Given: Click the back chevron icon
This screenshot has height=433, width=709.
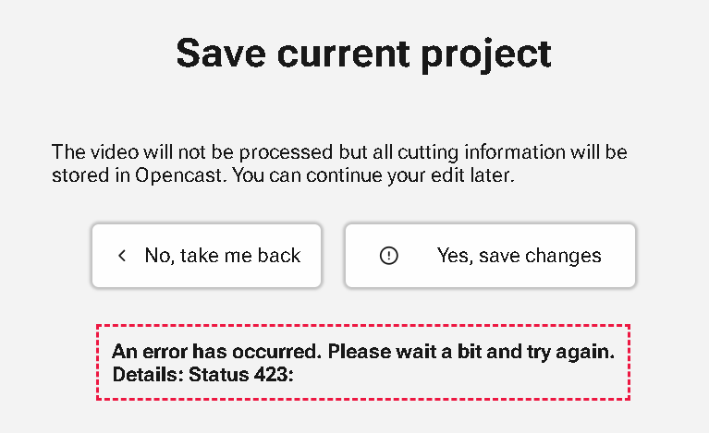Looking at the screenshot, I should pyautogui.click(x=122, y=256).
